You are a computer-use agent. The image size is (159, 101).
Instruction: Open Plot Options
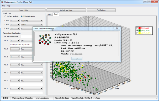click(x=101, y=10)
